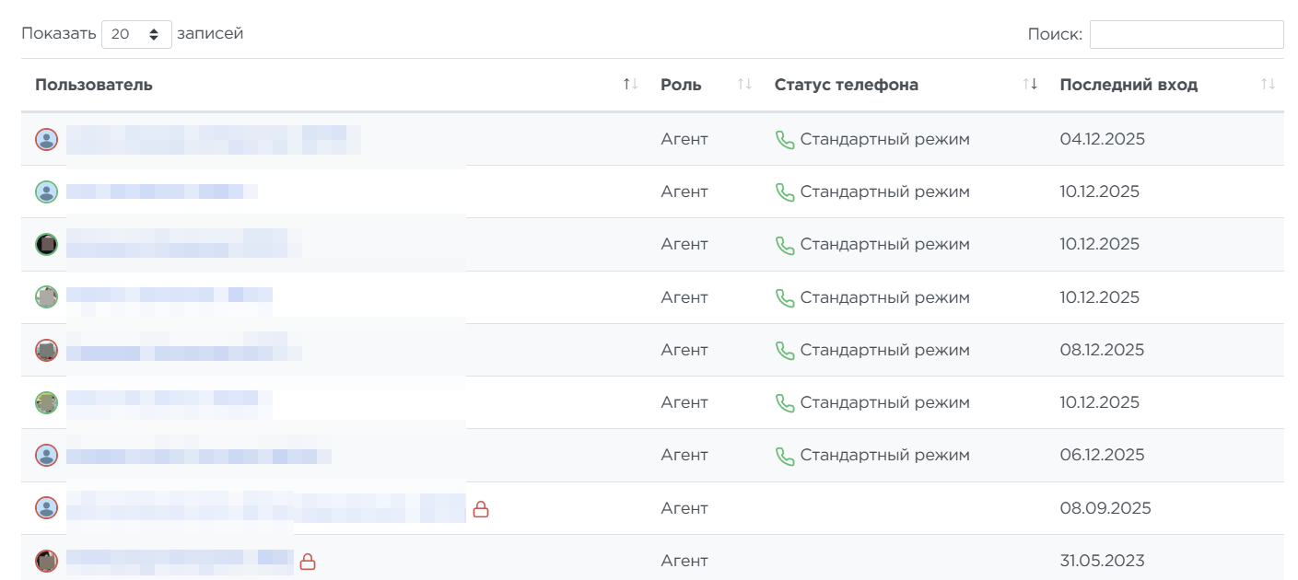Sort by Последний вход column arrows

[1268, 85]
